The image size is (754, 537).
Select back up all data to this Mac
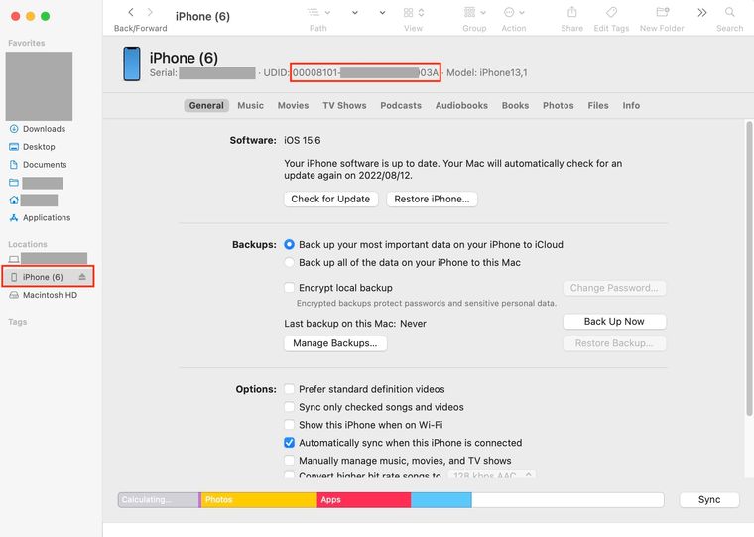[x=289, y=262]
